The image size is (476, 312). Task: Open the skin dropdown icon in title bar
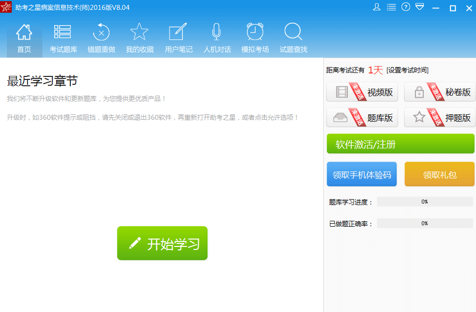(x=419, y=7)
